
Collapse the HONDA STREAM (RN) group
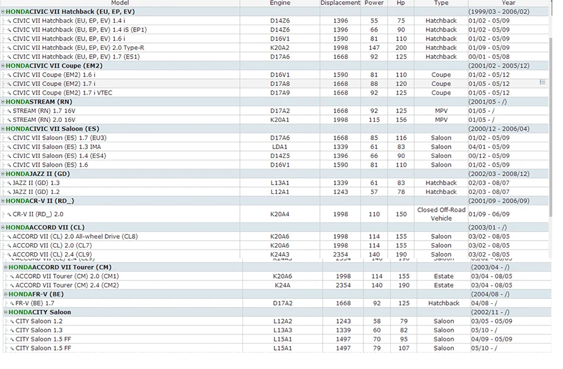tap(3, 102)
